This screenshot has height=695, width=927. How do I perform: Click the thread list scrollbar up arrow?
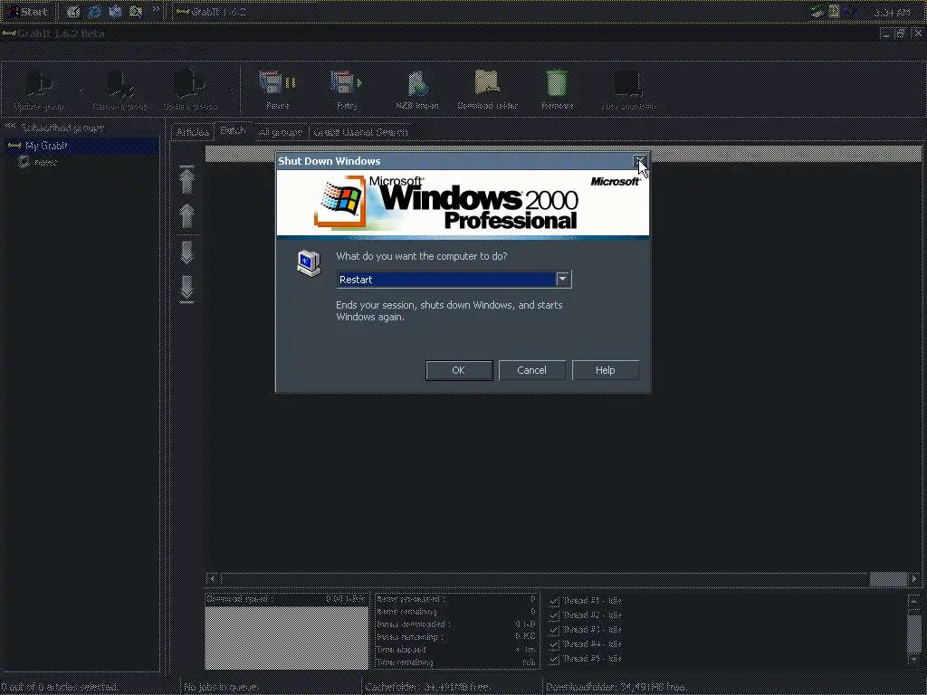pos(914,601)
